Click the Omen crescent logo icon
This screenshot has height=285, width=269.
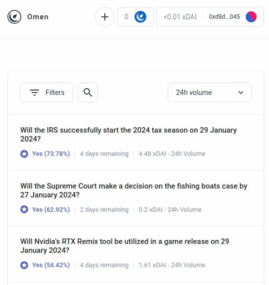[x=14, y=17]
